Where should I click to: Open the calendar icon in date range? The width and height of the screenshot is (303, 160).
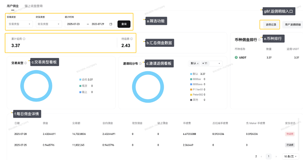111,24
